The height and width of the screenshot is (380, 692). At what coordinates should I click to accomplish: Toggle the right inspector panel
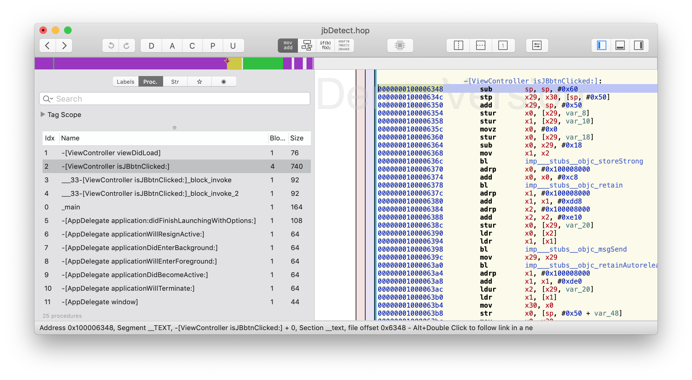pyautogui.click(x=639, y=46)
